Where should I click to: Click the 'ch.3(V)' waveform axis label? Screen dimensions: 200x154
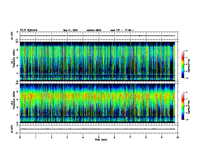pyautogui.click(x=12, y=129)
